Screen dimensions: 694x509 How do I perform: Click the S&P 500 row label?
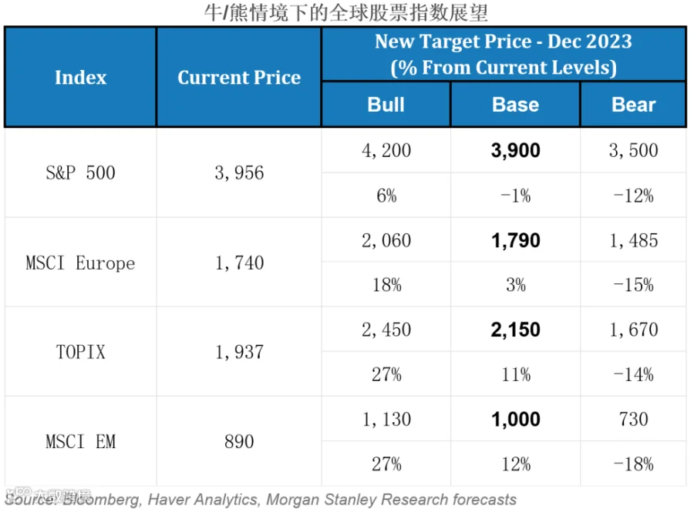tap(80, 172)
